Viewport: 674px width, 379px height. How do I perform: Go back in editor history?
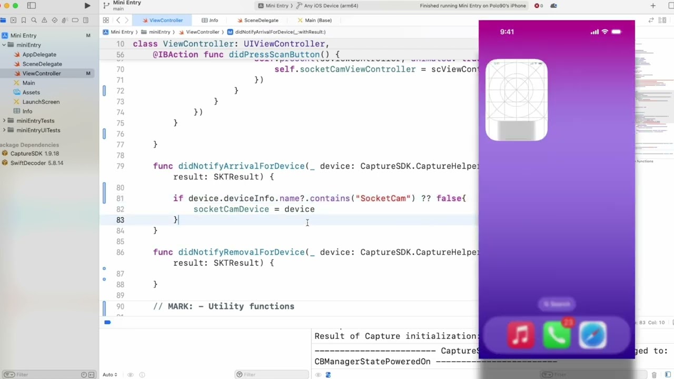[x=118, y=21]
